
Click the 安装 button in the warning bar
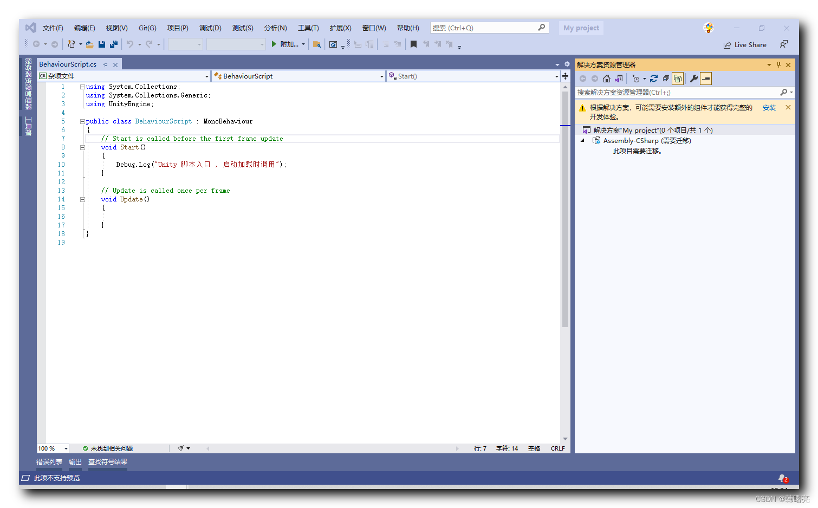pos(769,107)
